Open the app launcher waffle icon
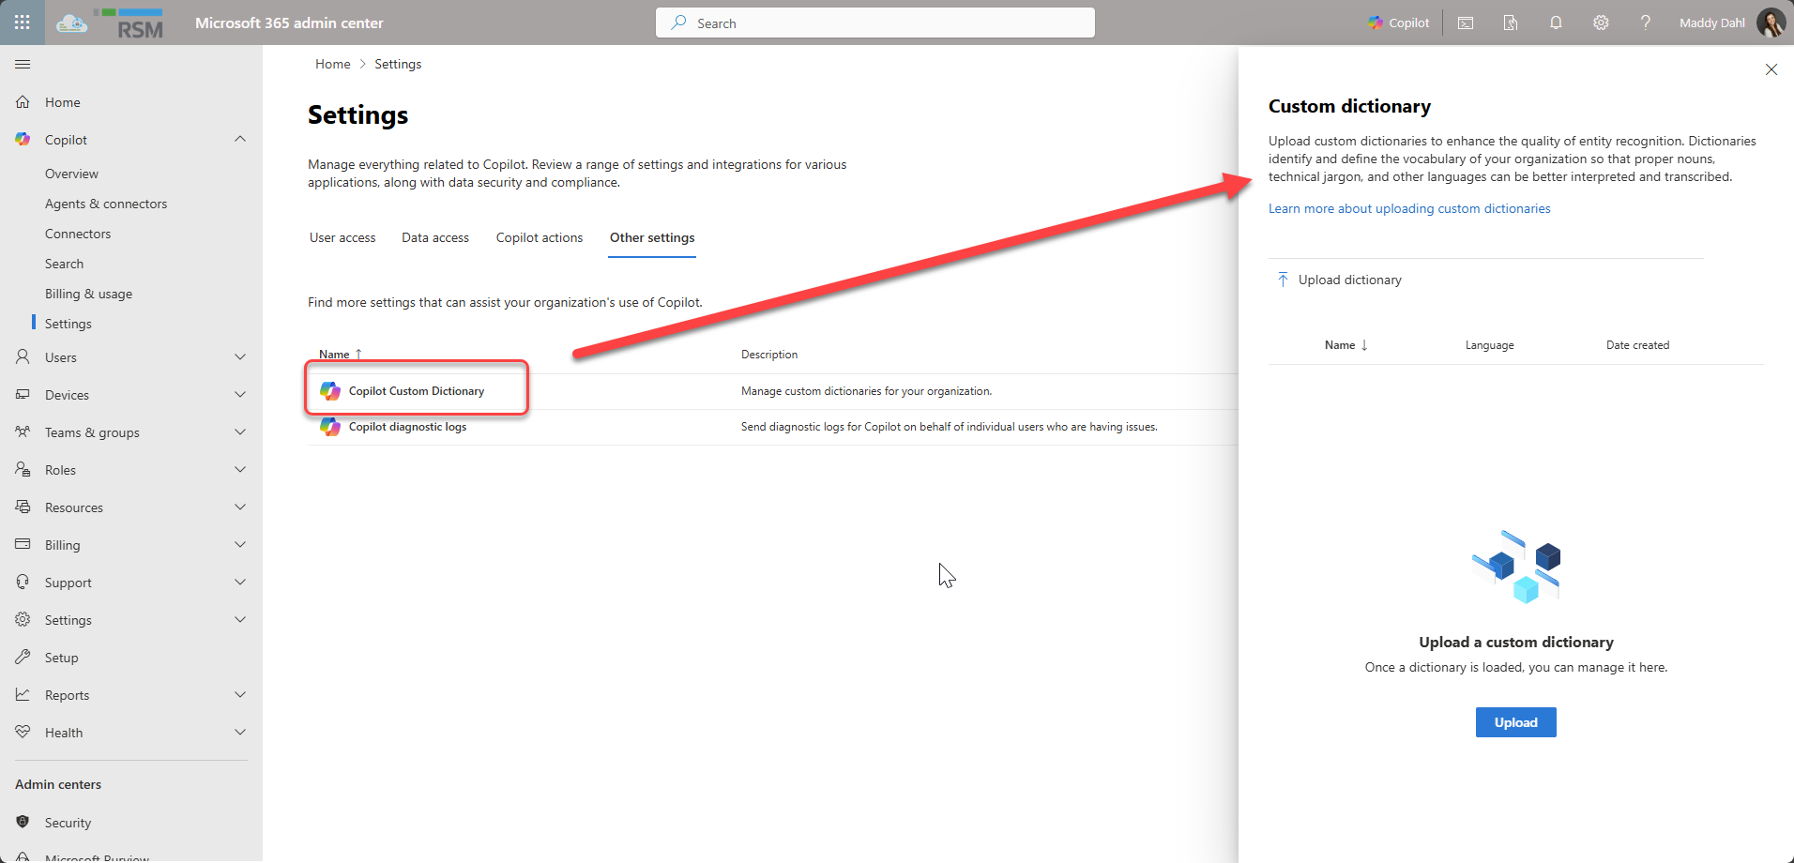Viewport: 1794px width, 863px height. (23, 23)
